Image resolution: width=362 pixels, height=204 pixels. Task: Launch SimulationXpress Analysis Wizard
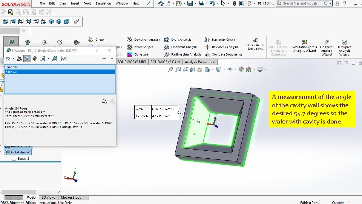pyautogui.click(x=305, y=46)
